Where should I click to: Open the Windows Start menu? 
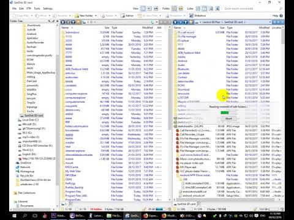[14, 216]
